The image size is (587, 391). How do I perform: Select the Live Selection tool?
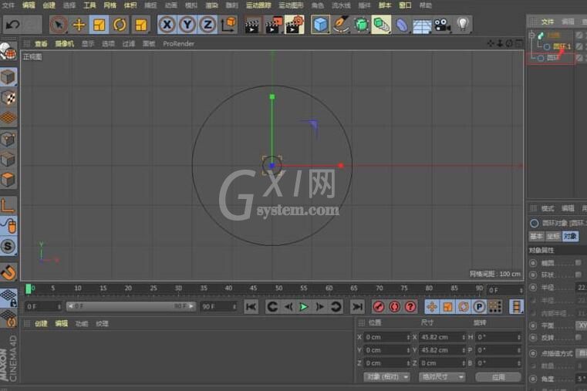[x=59, y=25]
